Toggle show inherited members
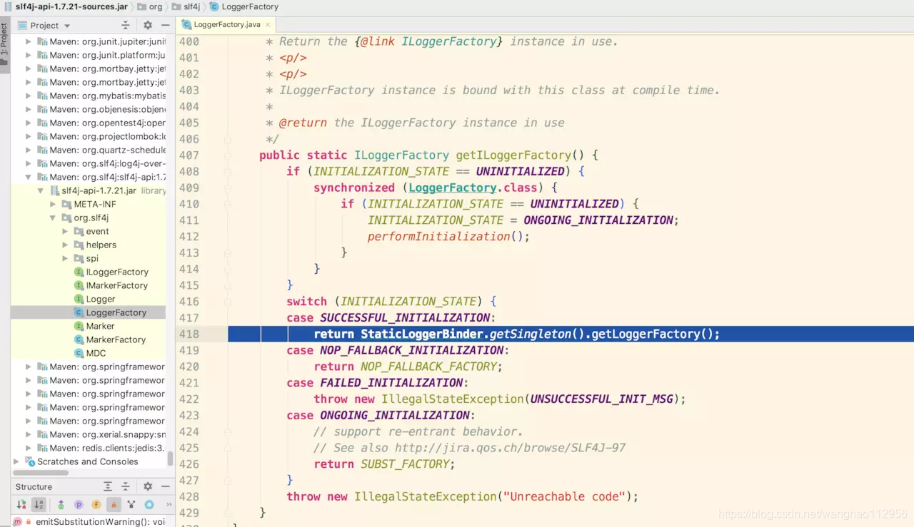The width and height of the screenshot is (914, 527). [x=61, y=504]
